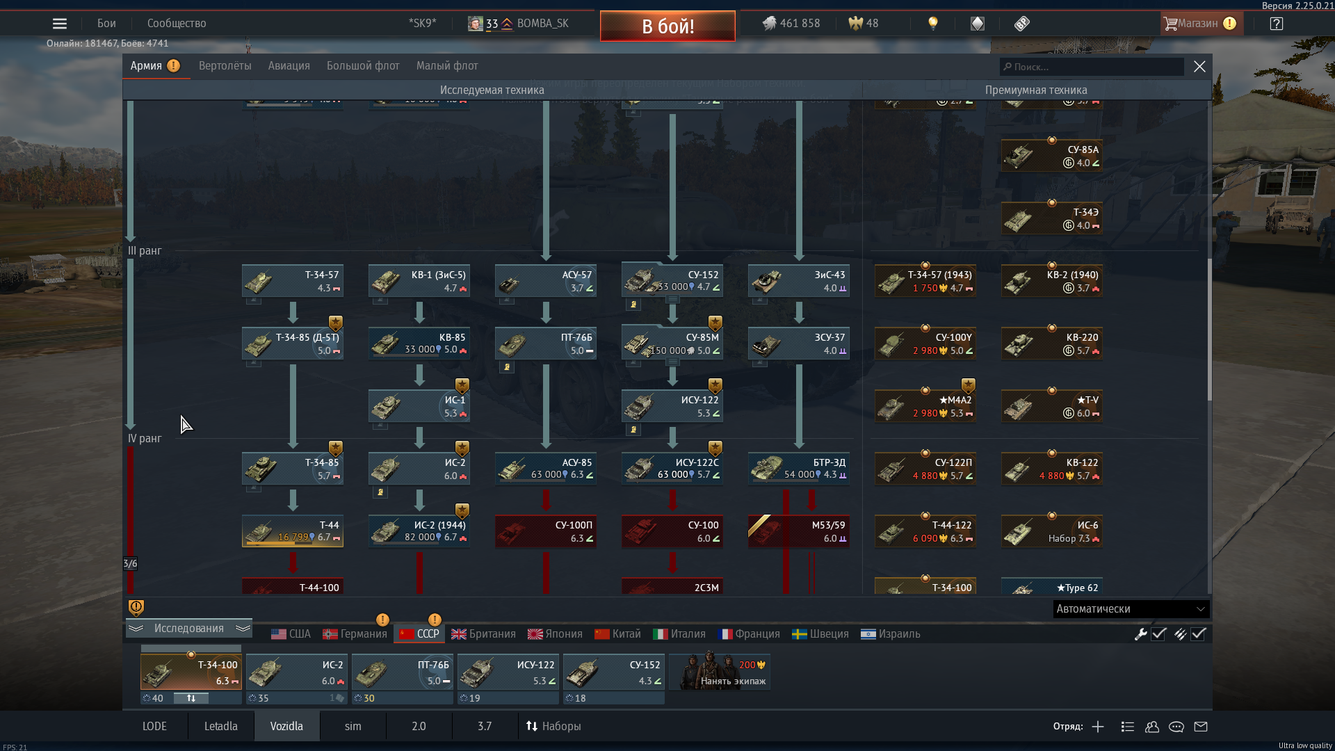Select the Letadla preset tab
The height and width of the screenshot is (751, 1335).
220,727
